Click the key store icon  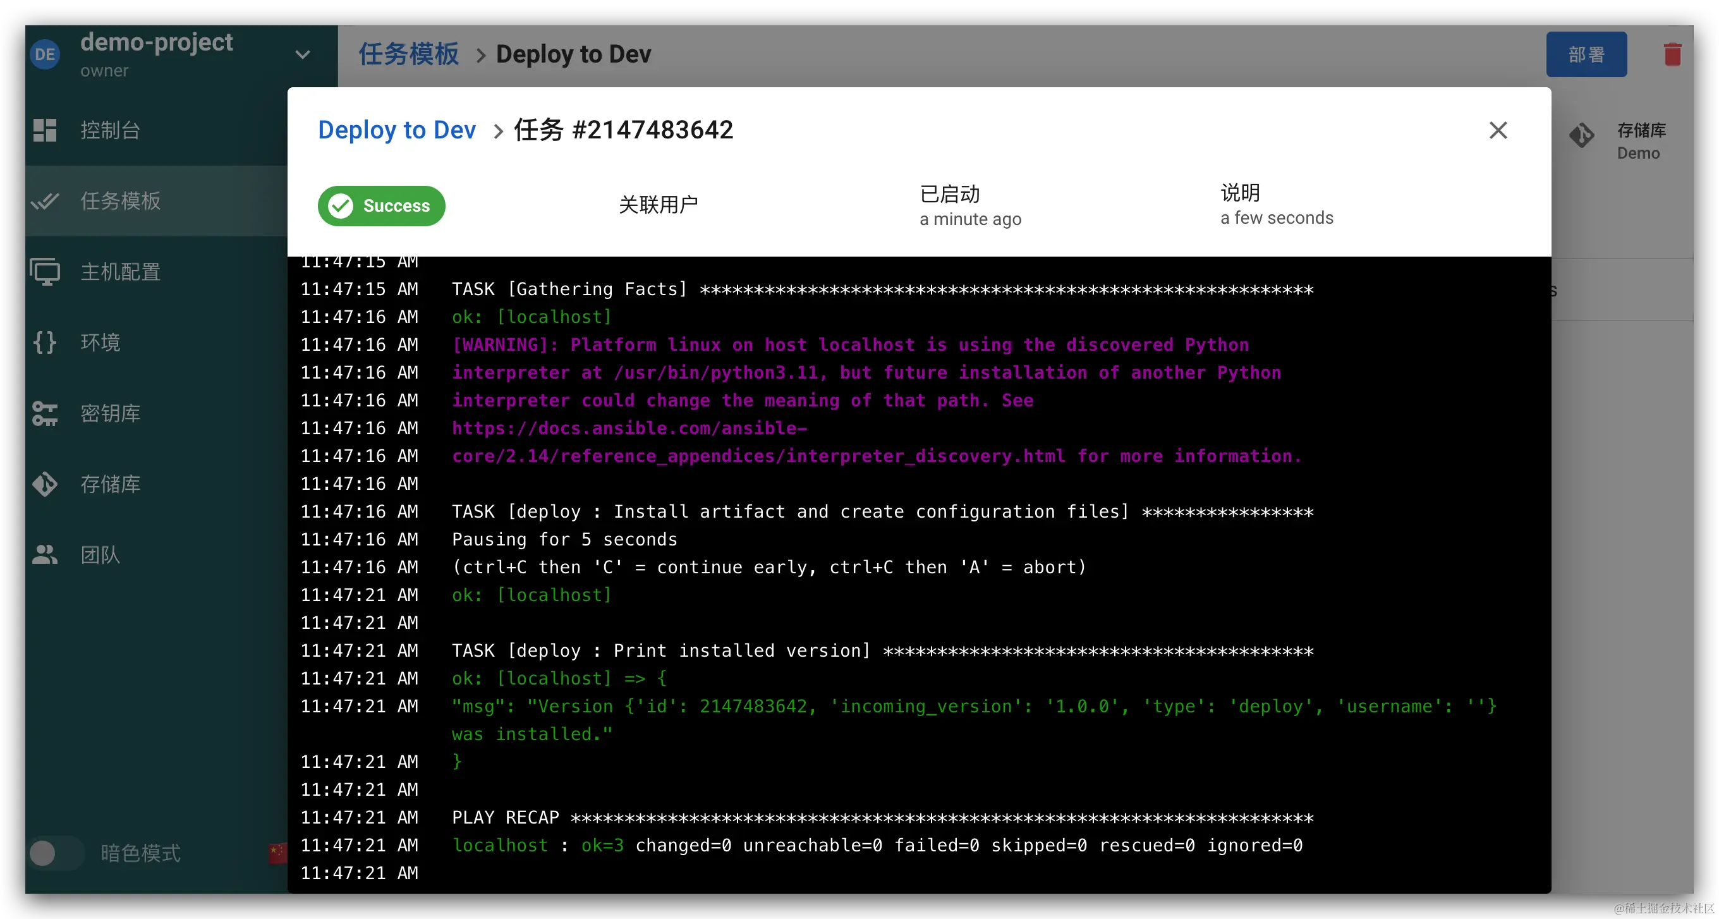pos(45,413)
